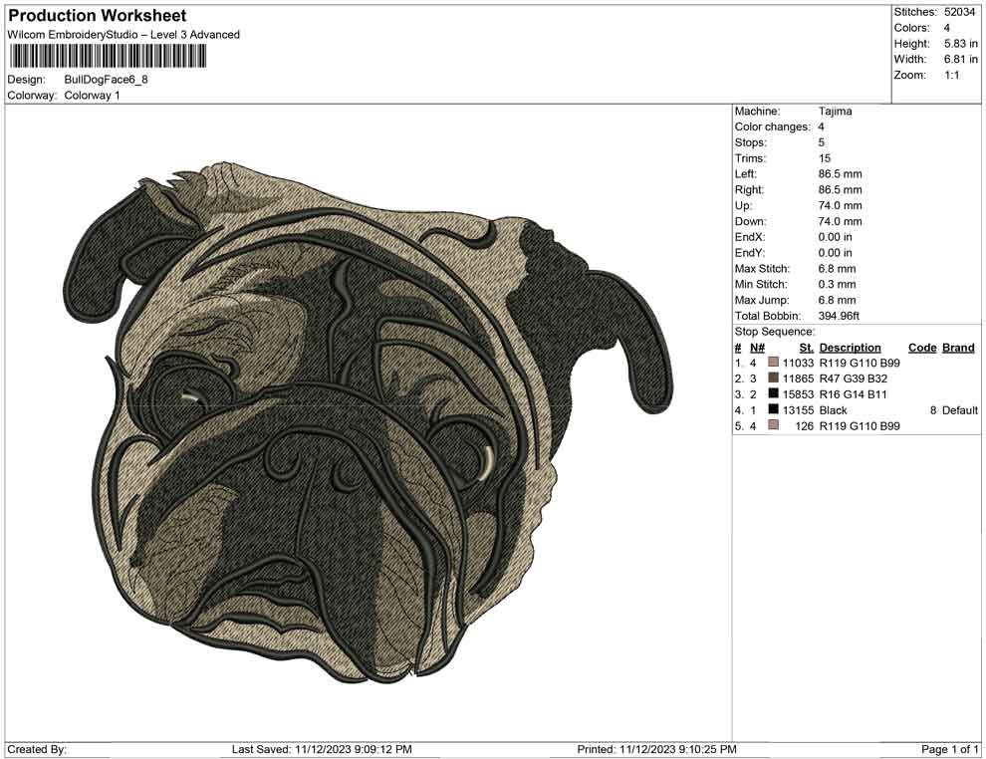The height and width of the screenshot is (759, 986).
Task: Click the stitch count 15853 in row 3
Action: click(x=798, y=394)
